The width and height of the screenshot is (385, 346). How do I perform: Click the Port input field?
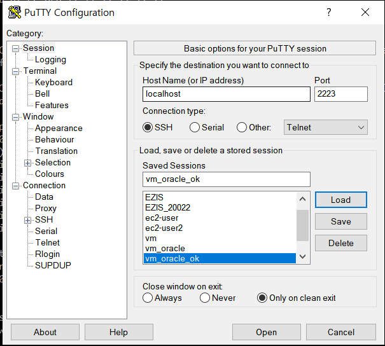coord(341,94)
